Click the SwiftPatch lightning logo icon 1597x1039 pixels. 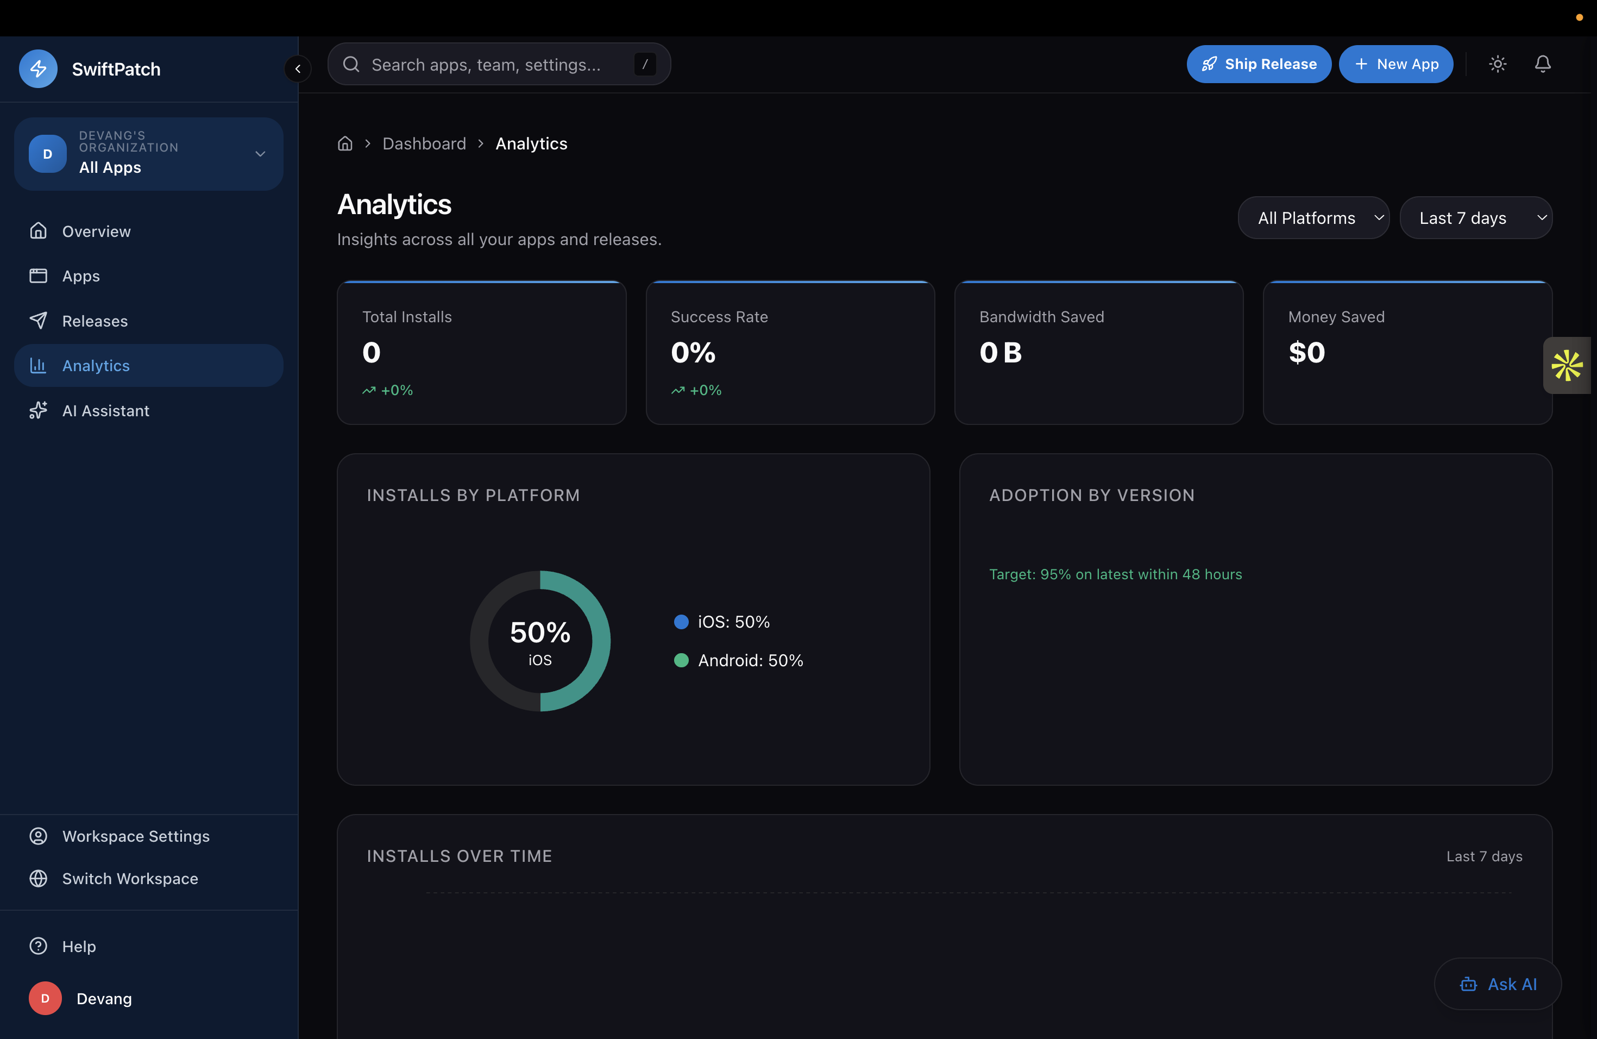(x=38, y=68)
